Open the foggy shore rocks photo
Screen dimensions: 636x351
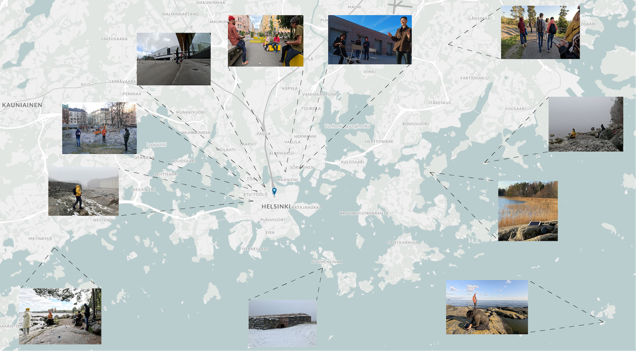click(586, 124)
